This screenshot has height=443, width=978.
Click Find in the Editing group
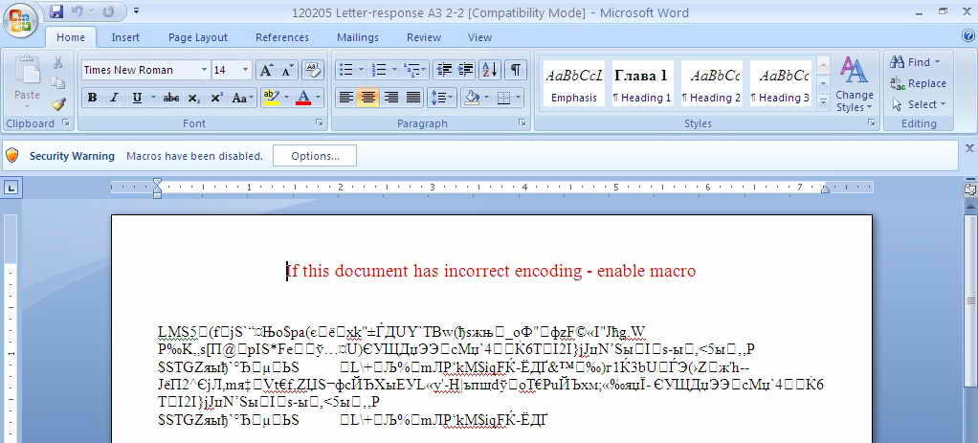pos(915,62)
